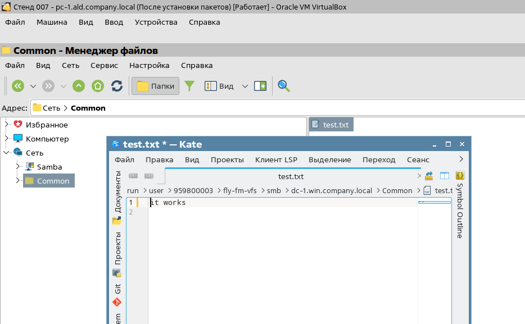Click the grey forward navigation arrow
Image resolution: width=525 pixels, height=324 pixels.
48,86
